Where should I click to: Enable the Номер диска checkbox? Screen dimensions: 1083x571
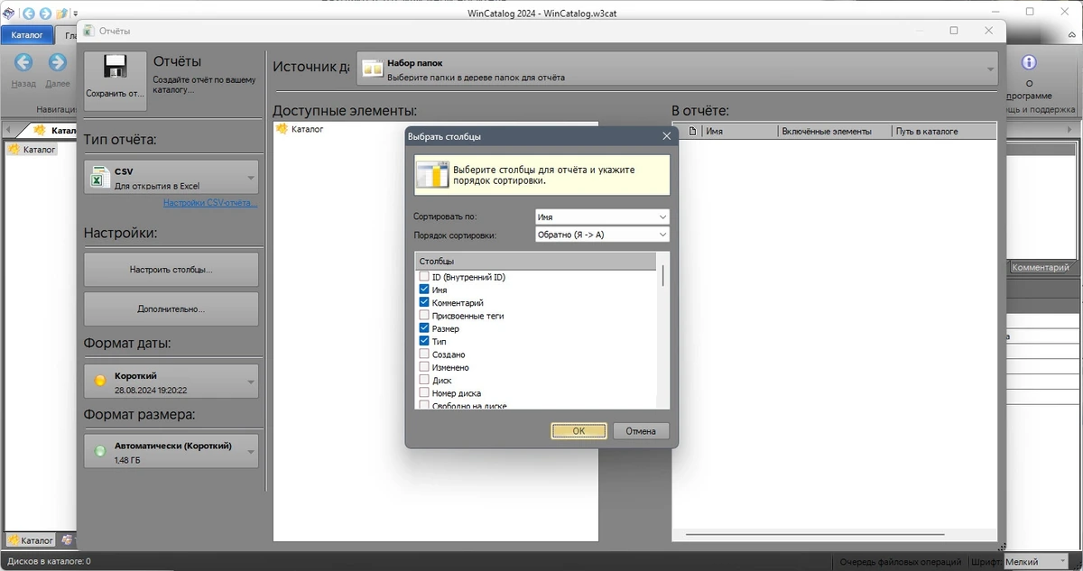tap(424, 393)
